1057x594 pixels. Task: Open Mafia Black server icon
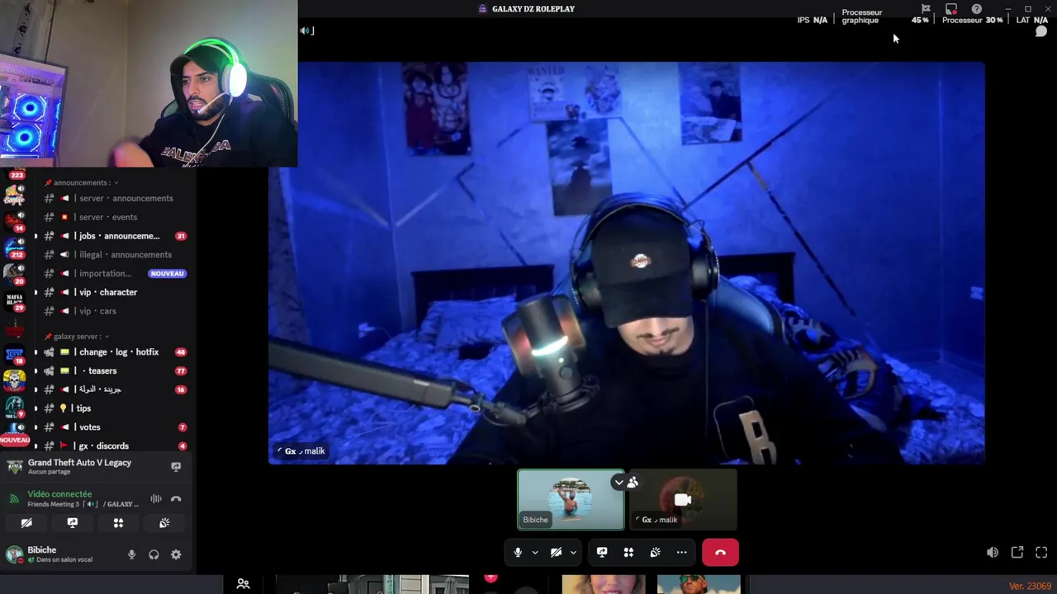[x=15, y=300]
